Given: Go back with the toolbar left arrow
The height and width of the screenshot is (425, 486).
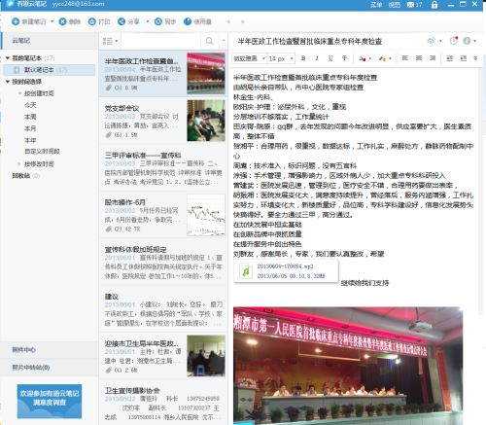Looking at the screenshot, I should click(228, 21).
